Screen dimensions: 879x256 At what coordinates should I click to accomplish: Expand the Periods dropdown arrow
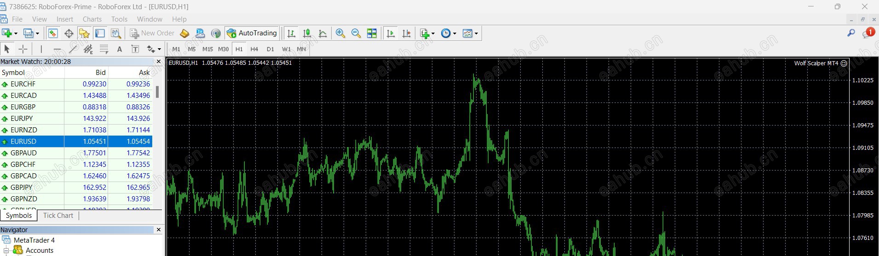454,34
